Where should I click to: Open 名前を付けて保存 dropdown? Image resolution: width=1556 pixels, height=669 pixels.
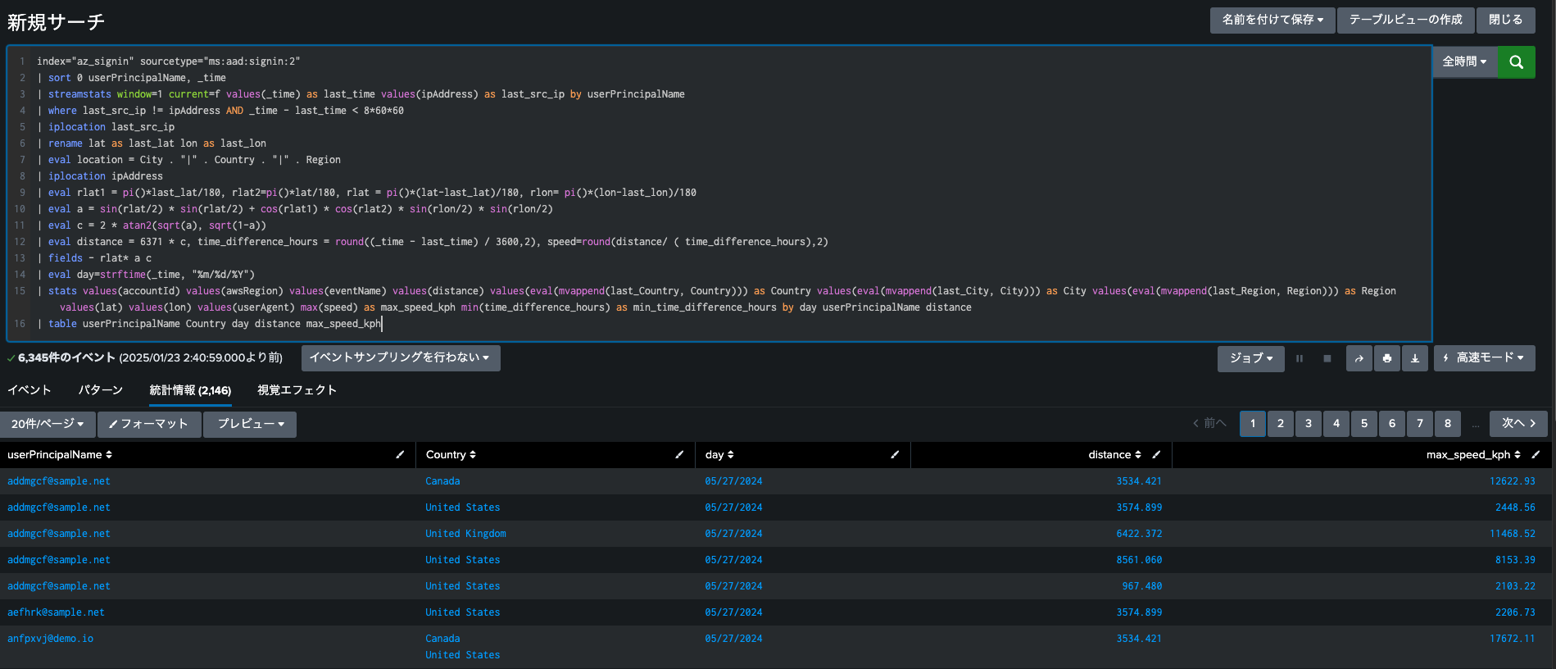tap(1272, 20)
